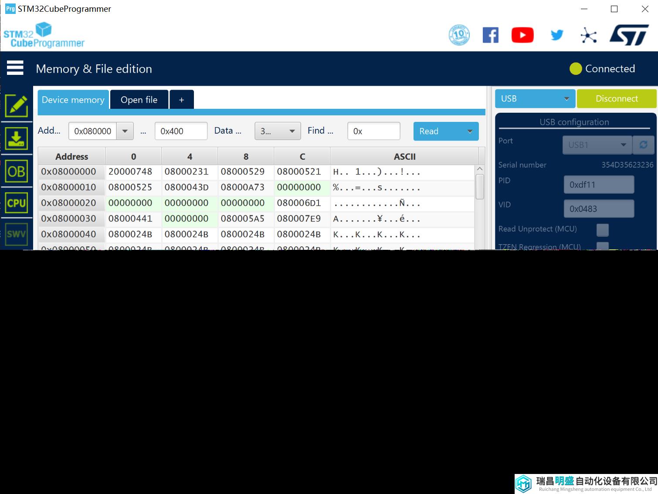Click serial number 354D35623236
The image size is (658, 494).
[627, 165]
